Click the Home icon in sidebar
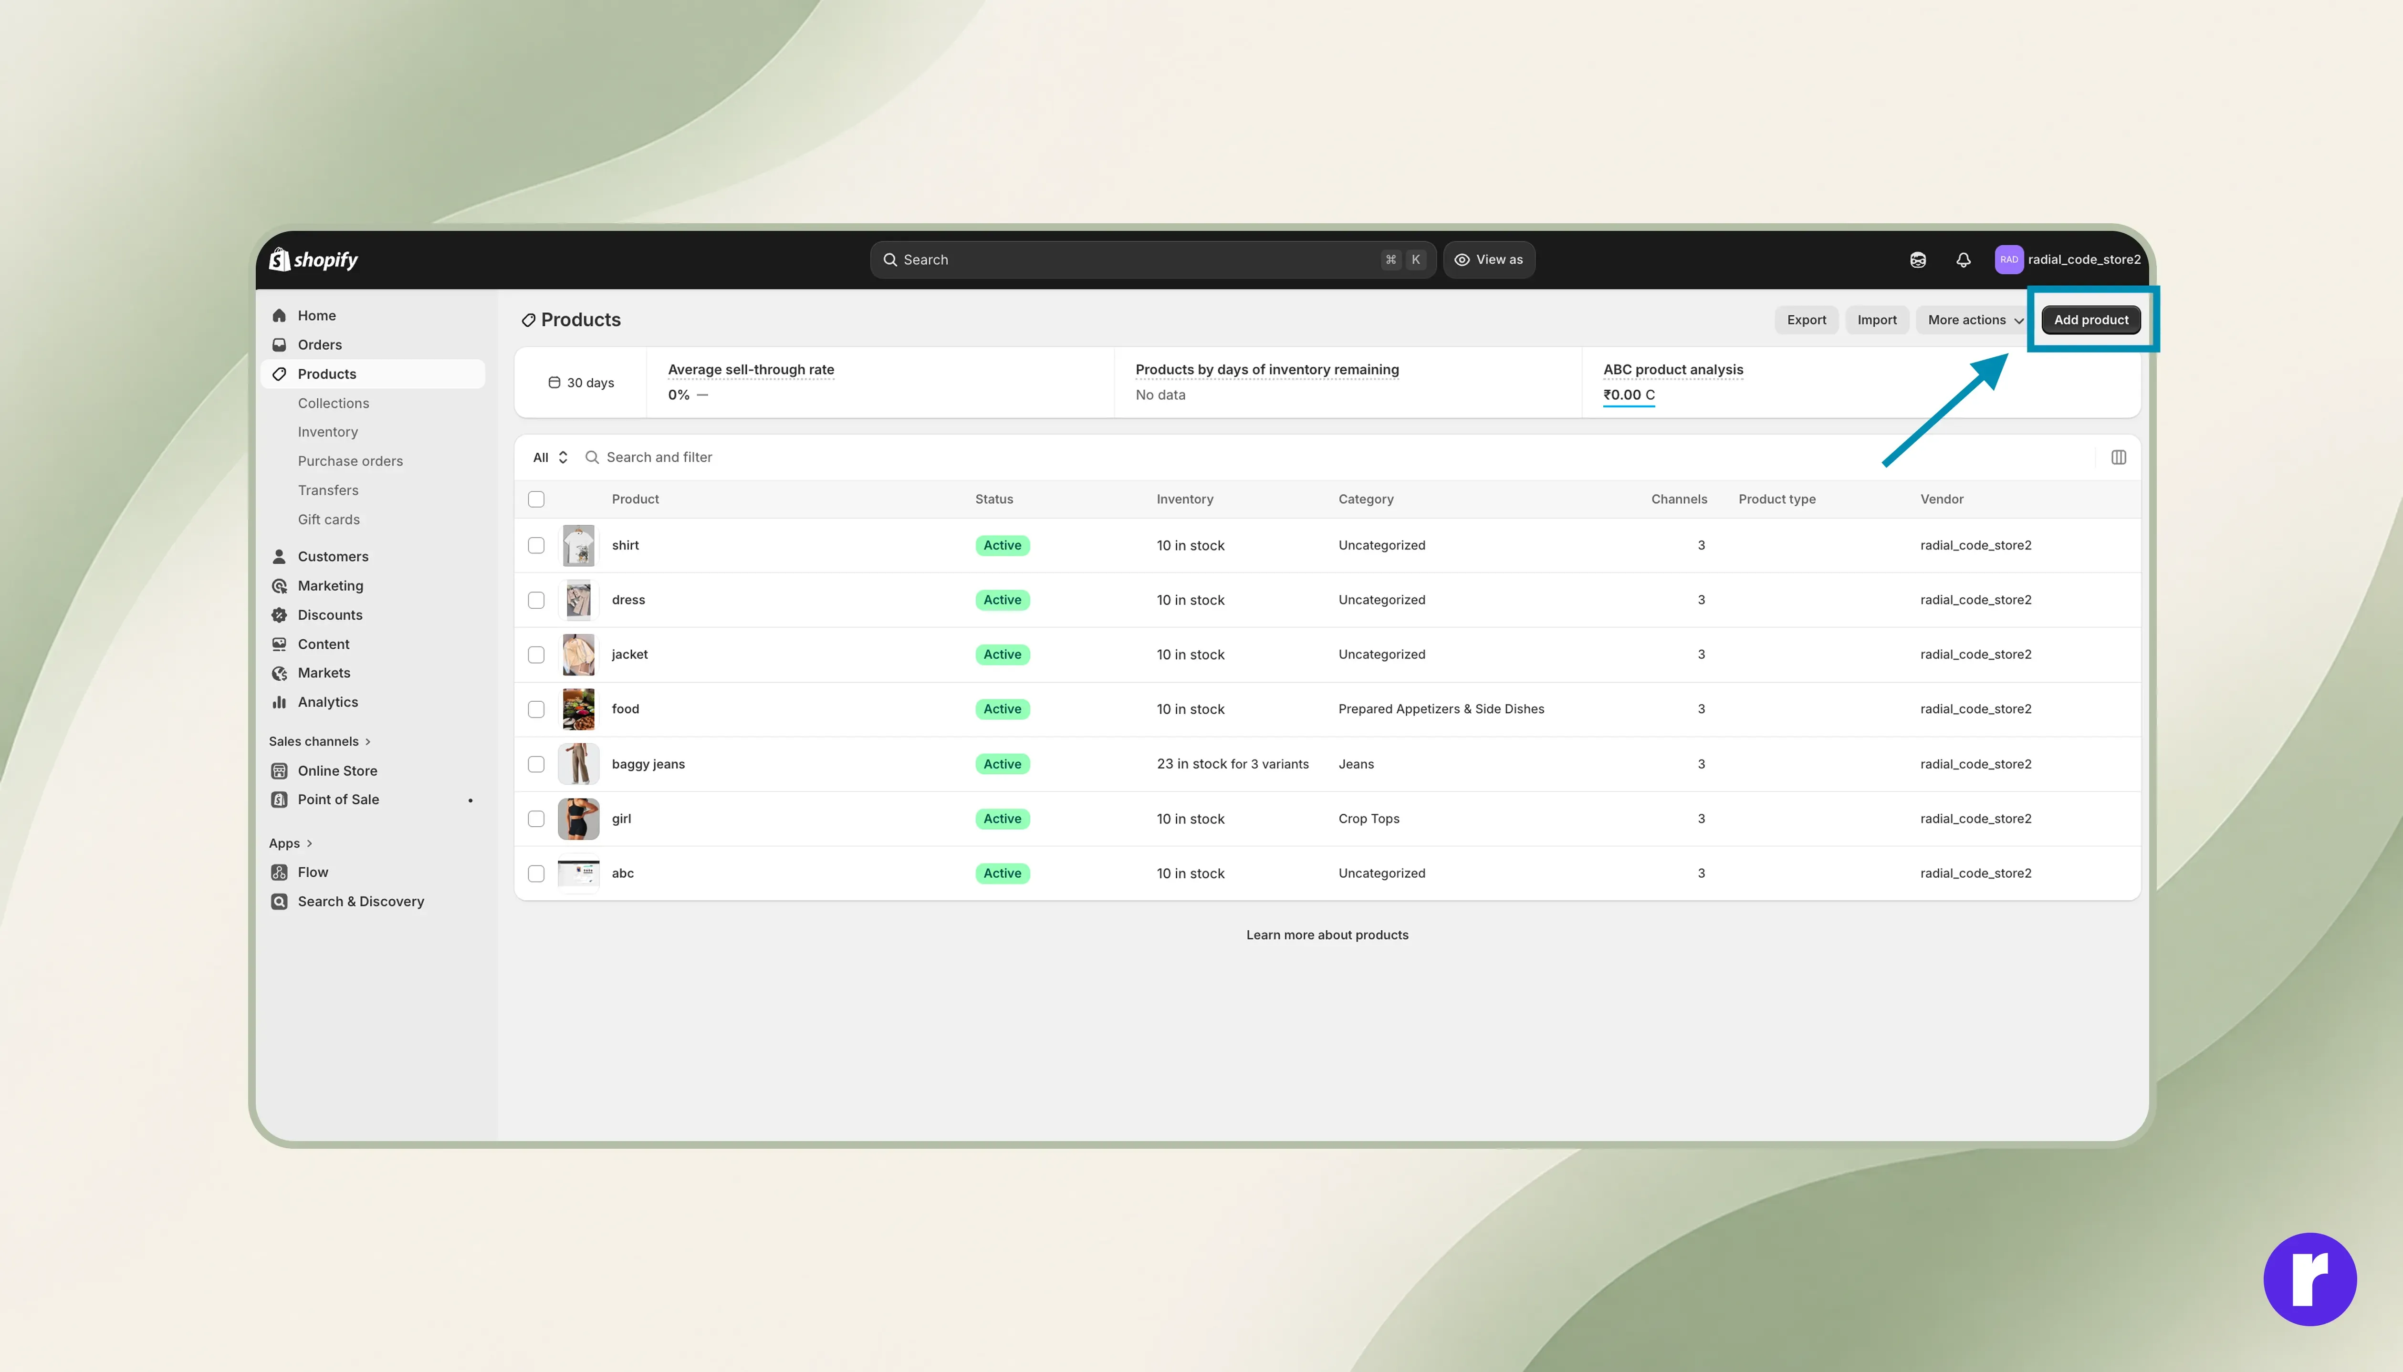This screenshot has width=2403, height=1372. point(279,316)
